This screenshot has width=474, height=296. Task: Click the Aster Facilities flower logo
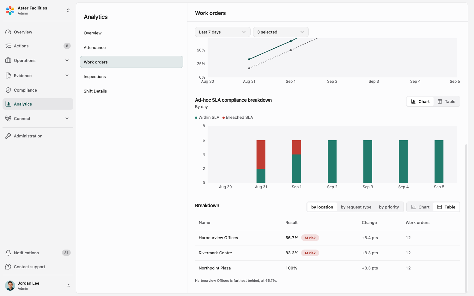coord(10,10)
